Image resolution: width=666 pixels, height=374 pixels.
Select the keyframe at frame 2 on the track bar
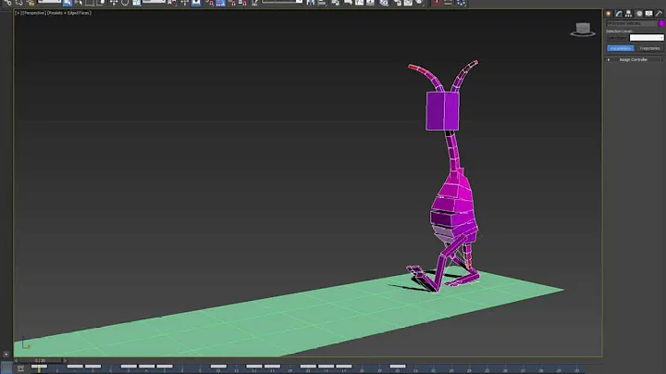click(x=75, y=367)
